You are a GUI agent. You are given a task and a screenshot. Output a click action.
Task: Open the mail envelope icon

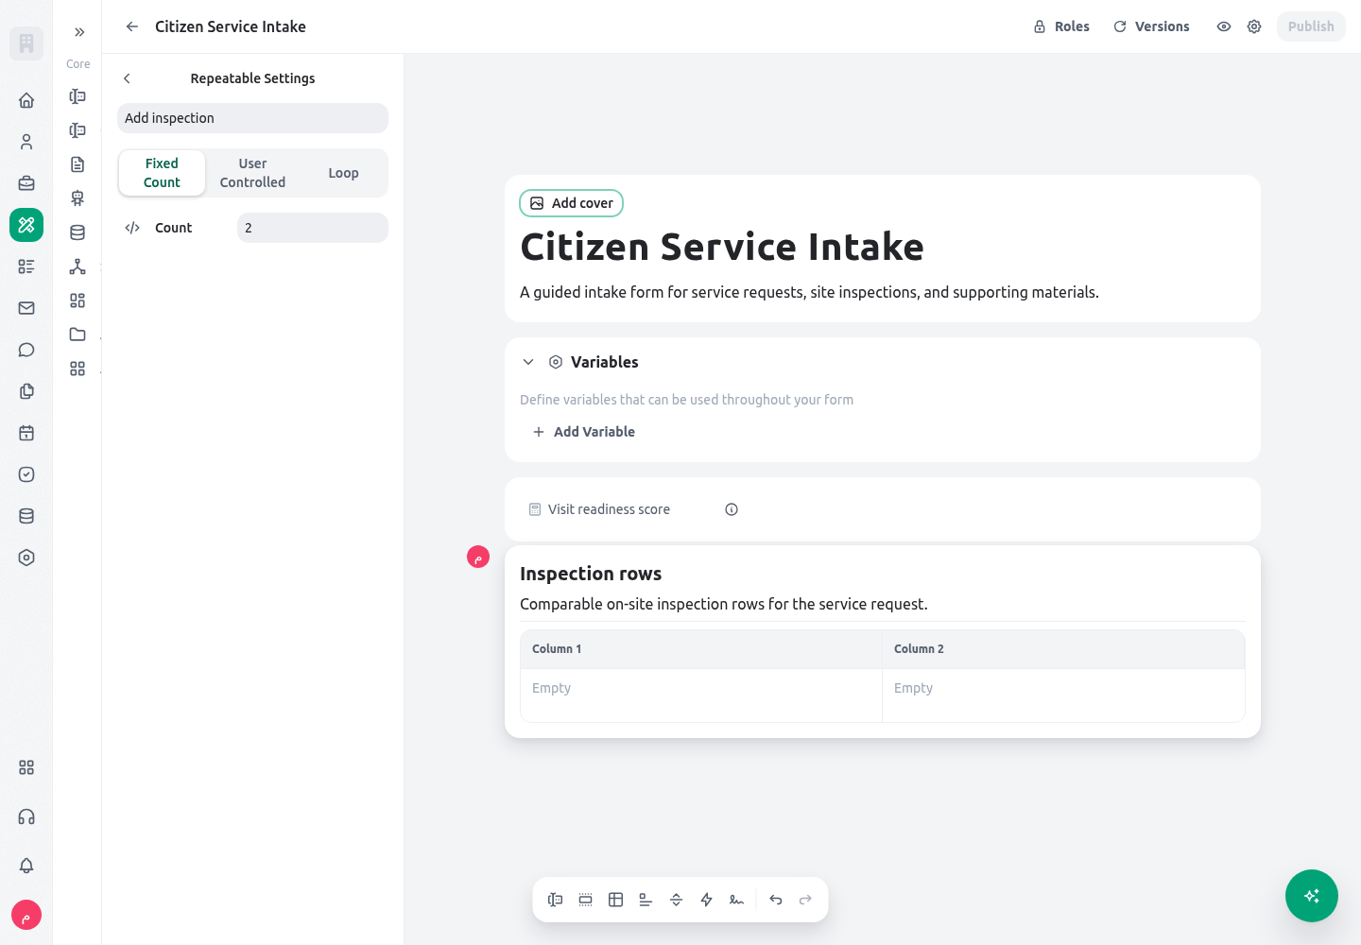(26, 308)
